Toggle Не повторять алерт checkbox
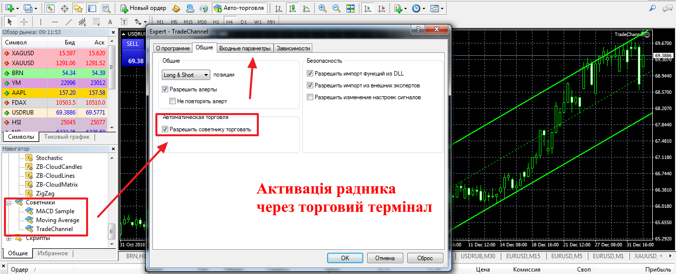 173,101
